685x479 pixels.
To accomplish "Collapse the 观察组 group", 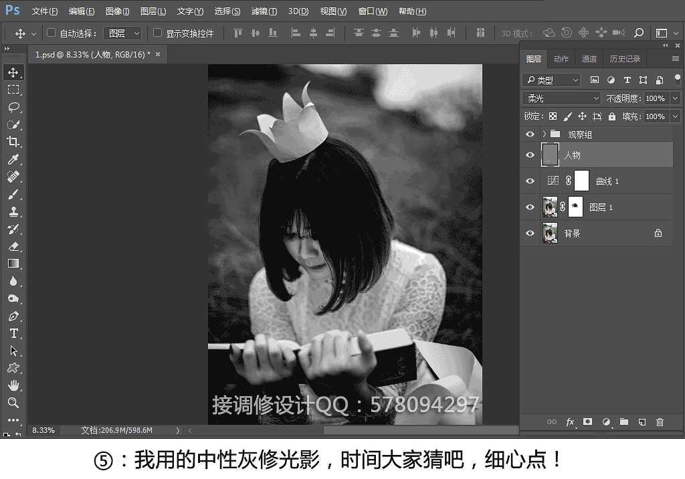I will pyautogui.click(x=544, y=133).
